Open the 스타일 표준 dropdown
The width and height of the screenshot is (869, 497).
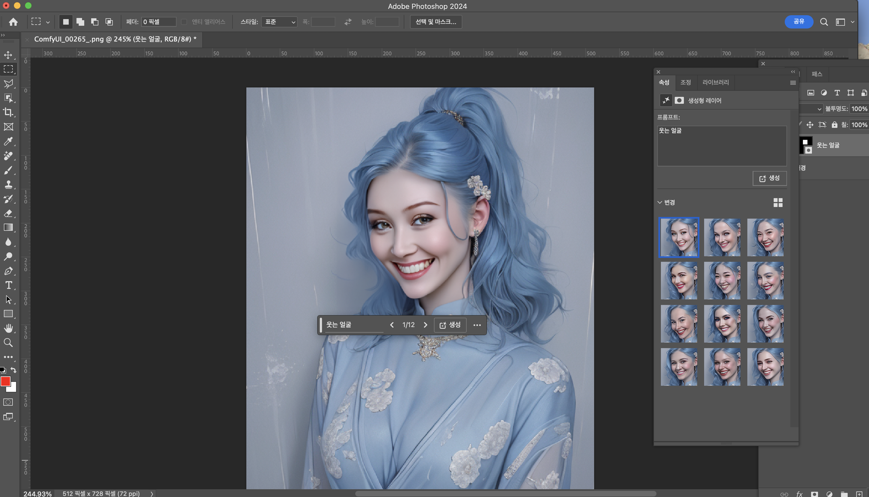click(x=279, y=22)
